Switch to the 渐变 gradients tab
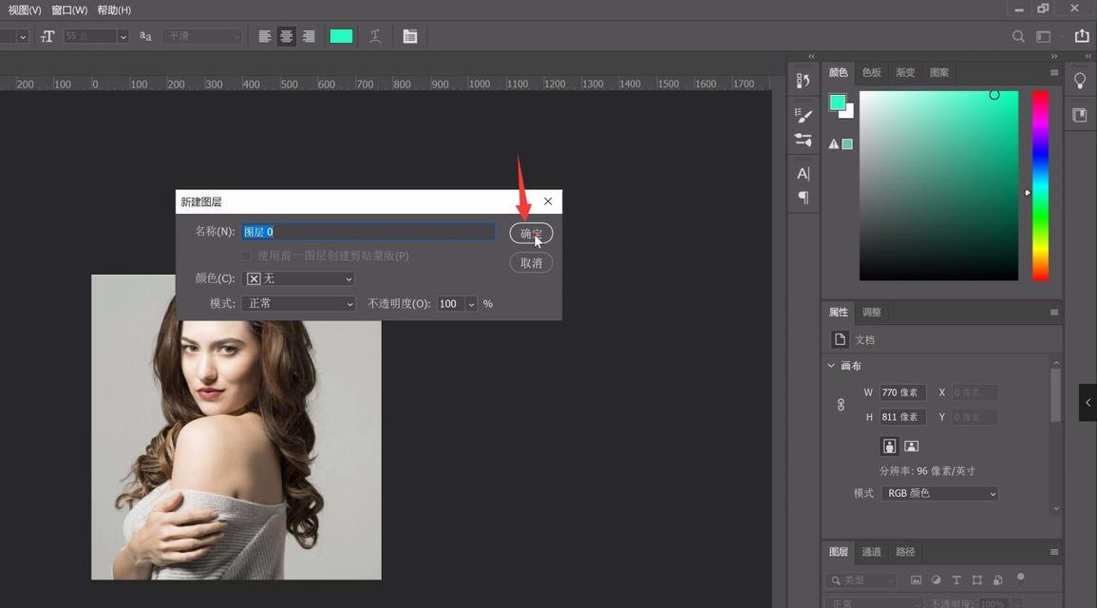Image resolution: width=1097 pixels, height=608 pixels. tap(905, 72)
